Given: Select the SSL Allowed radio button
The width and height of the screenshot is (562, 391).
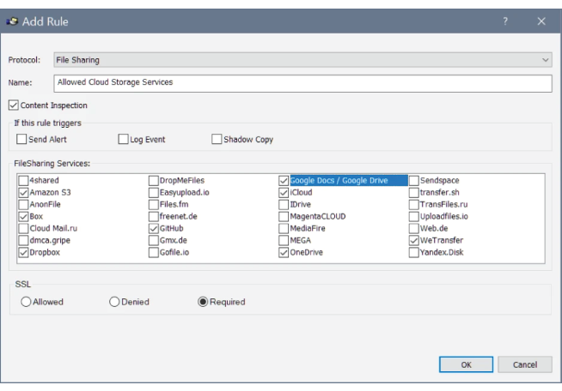Looking at the screenshot, I should point(26,302).
